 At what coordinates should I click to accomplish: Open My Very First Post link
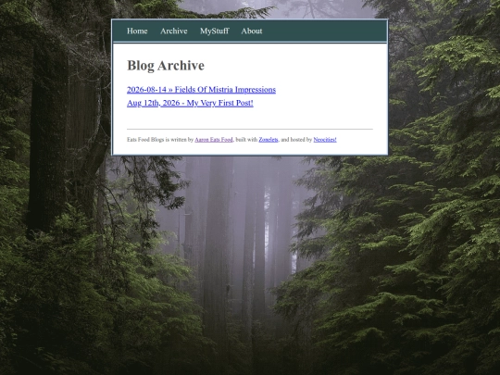tap(190, 103)
